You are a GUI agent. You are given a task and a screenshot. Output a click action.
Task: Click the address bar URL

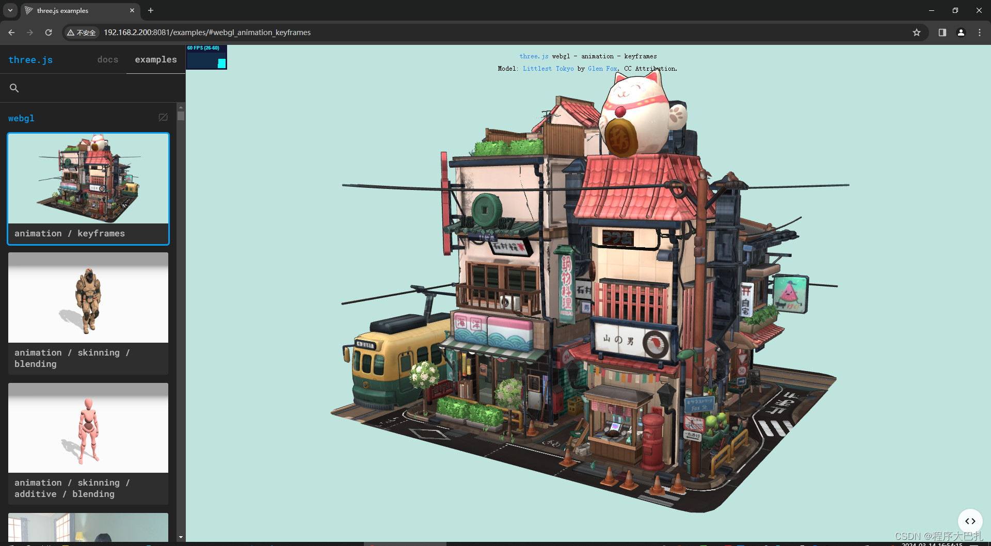coord(207,33)
